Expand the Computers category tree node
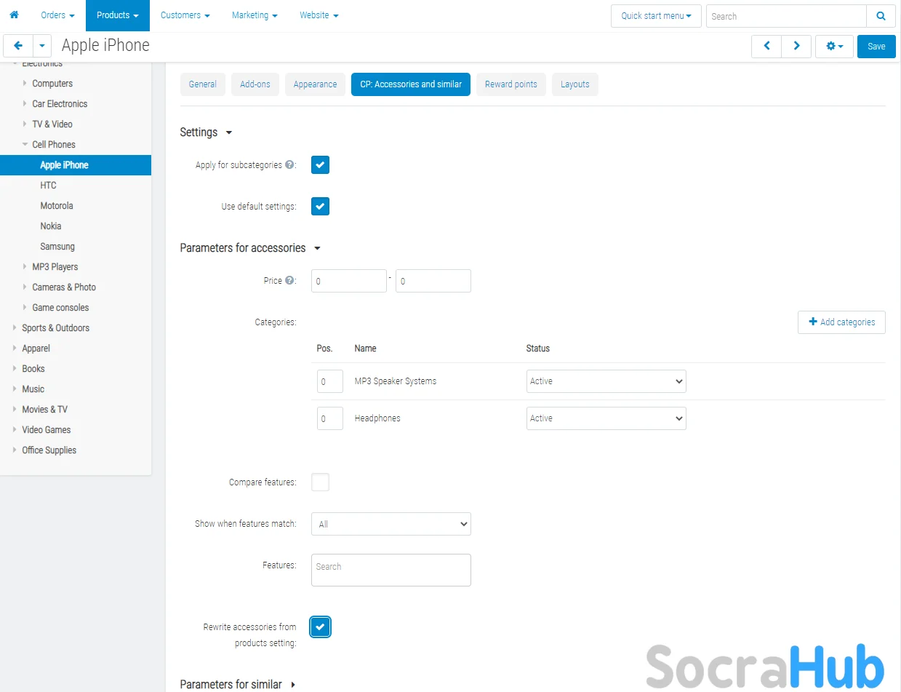901x692 pixels. tap(25, 84)
